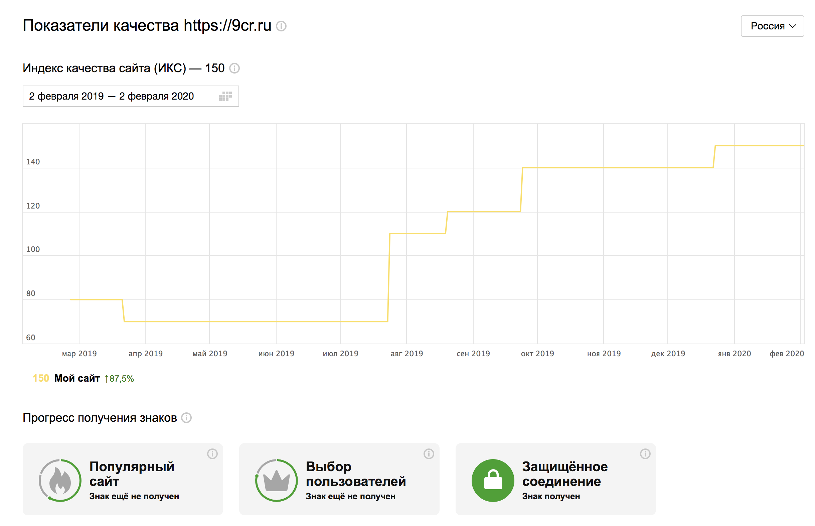Click the янв 2020 axis label
The height and width of the screenshot is (526, 815).
[x=734, y=354]
